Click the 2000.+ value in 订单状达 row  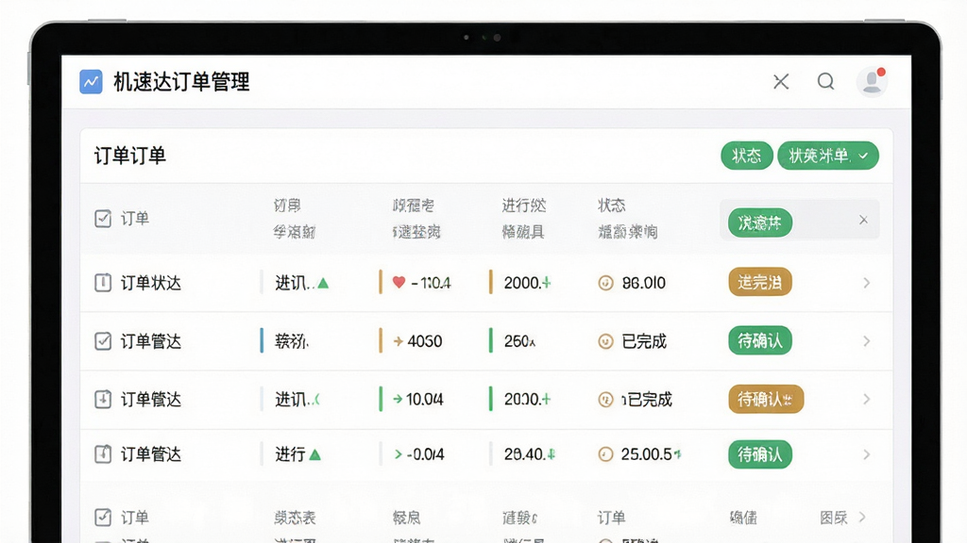pos(527,283)
